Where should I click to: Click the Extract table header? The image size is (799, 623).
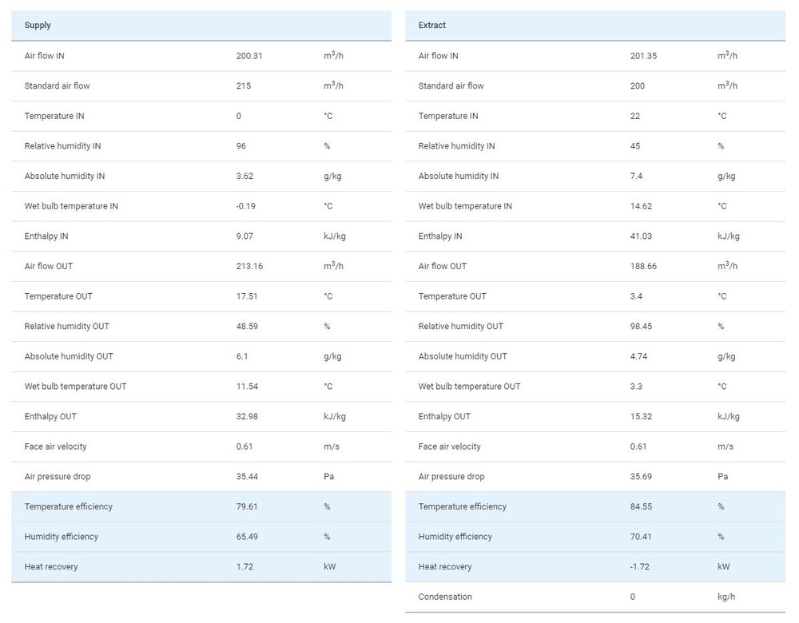(432, 26)
